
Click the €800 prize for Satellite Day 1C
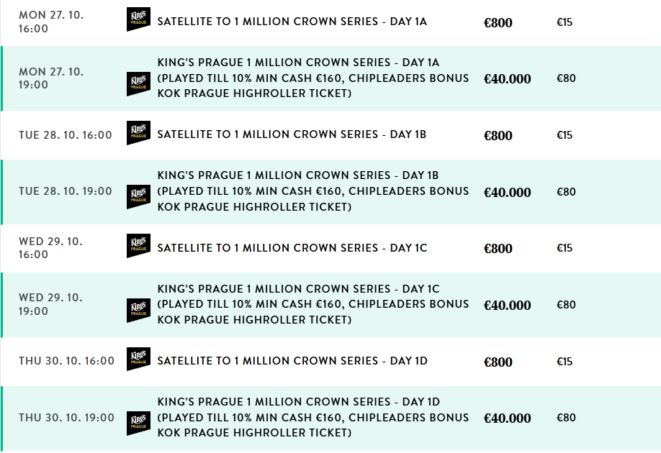click(x=498, y=249)
